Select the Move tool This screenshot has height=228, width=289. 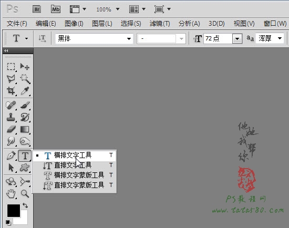pos(25,67)
